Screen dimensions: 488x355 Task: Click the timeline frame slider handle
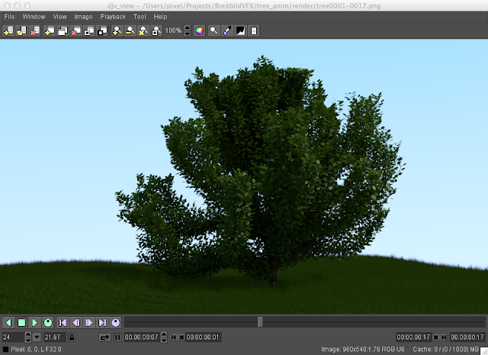(x=260, y=322)
